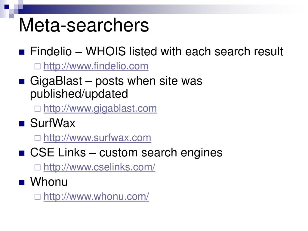This screenshot has height=231, width=308.
Task: Open the whonu.com link
Action: coord(96,196)
